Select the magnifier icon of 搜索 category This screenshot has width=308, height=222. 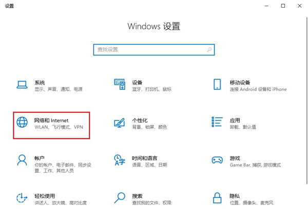tap(120, 199)
